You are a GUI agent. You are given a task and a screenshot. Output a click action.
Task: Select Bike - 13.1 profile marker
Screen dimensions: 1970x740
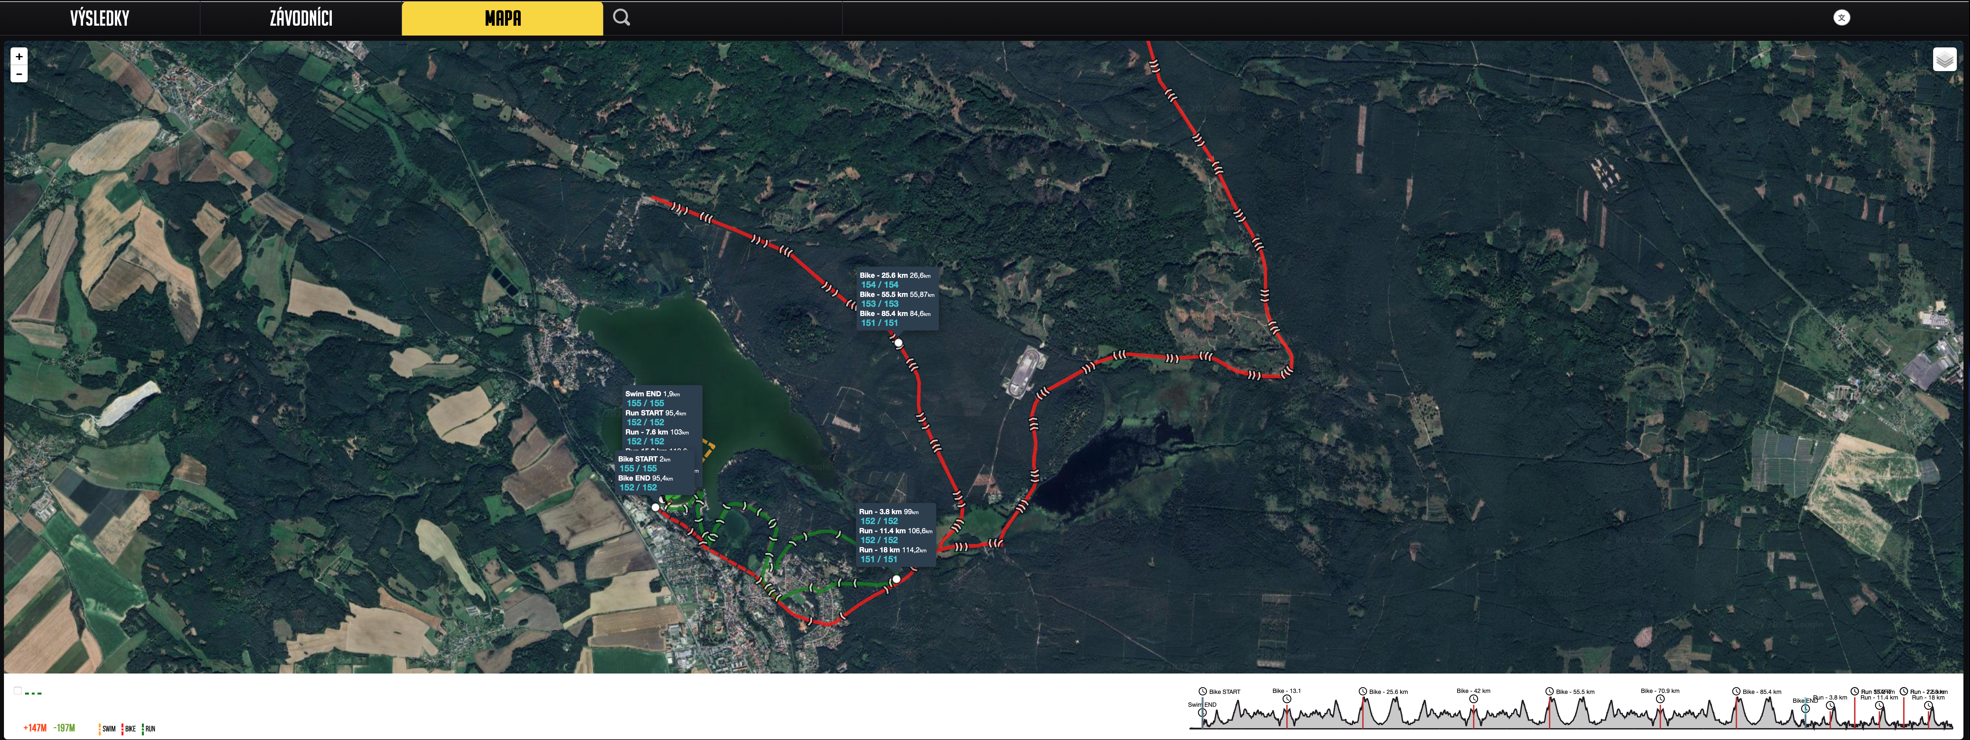pyautogui.click(x=1287, y=699)
